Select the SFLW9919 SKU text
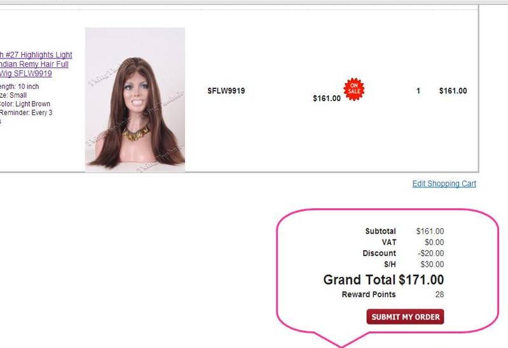Screen dimensions: 508x348 pyautogui.click(x=226, y=91)
